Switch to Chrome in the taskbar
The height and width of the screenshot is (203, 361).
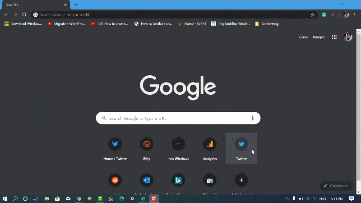(79, 198)
